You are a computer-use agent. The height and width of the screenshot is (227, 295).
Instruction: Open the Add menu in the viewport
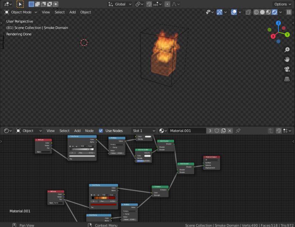[72, 12]
